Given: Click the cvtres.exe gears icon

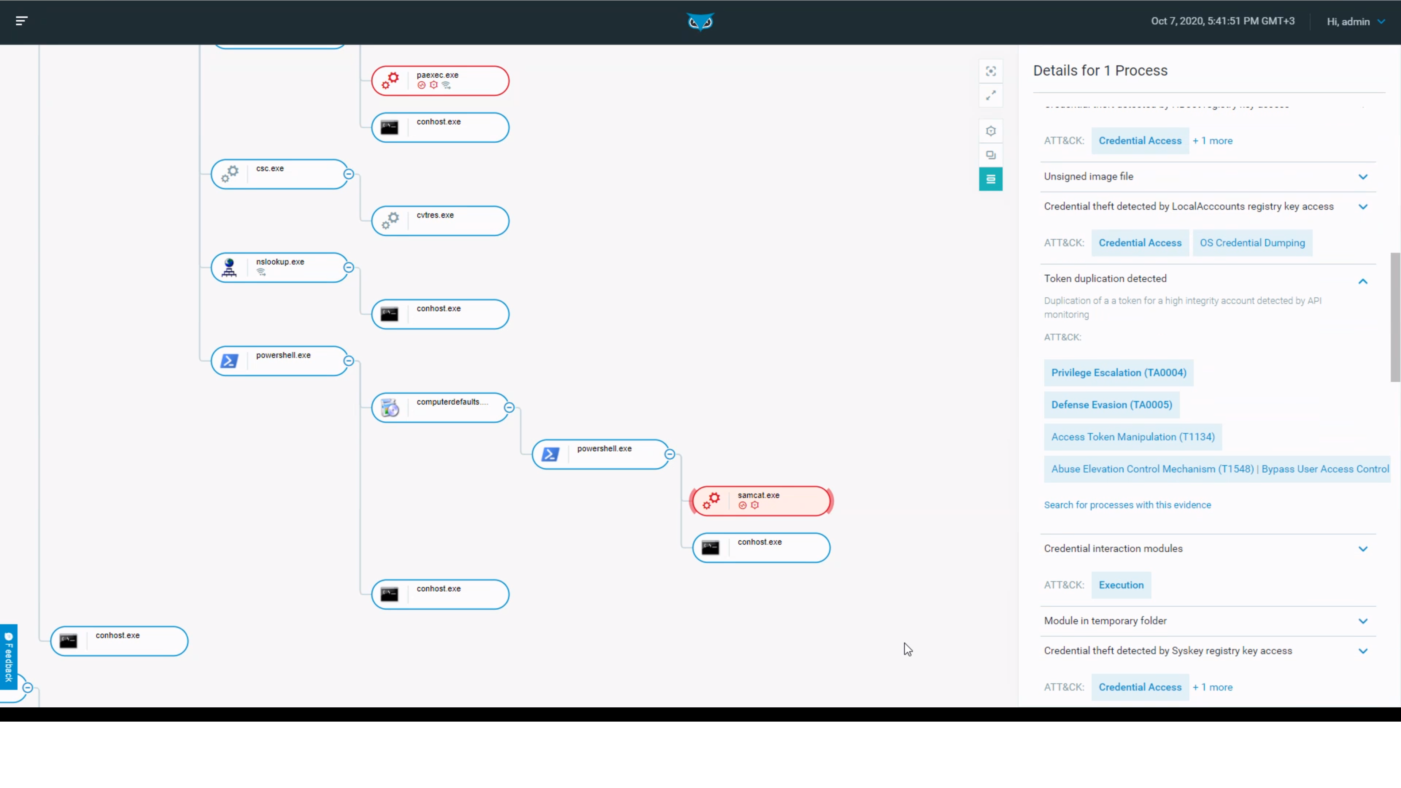Looking at the screenshot, I should [390, 221].
